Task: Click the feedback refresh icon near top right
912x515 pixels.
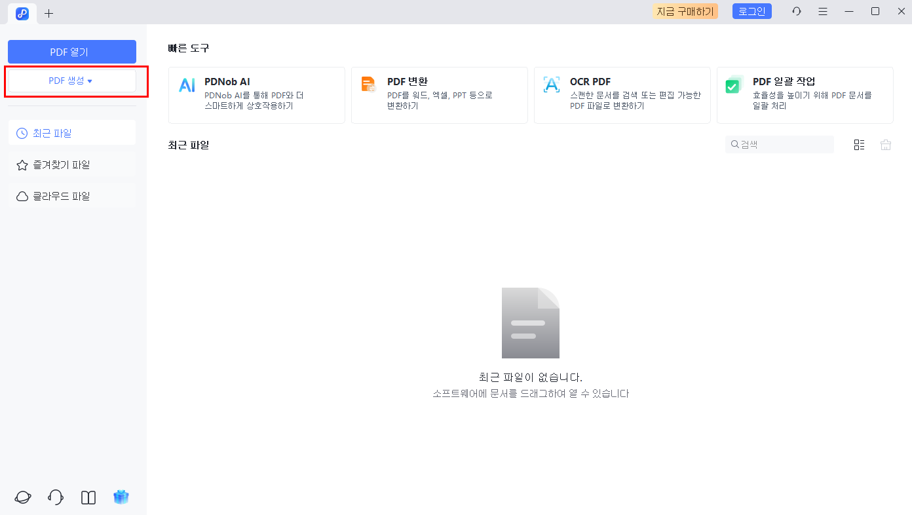Action: pyautogui.click(x=796, y=11)
